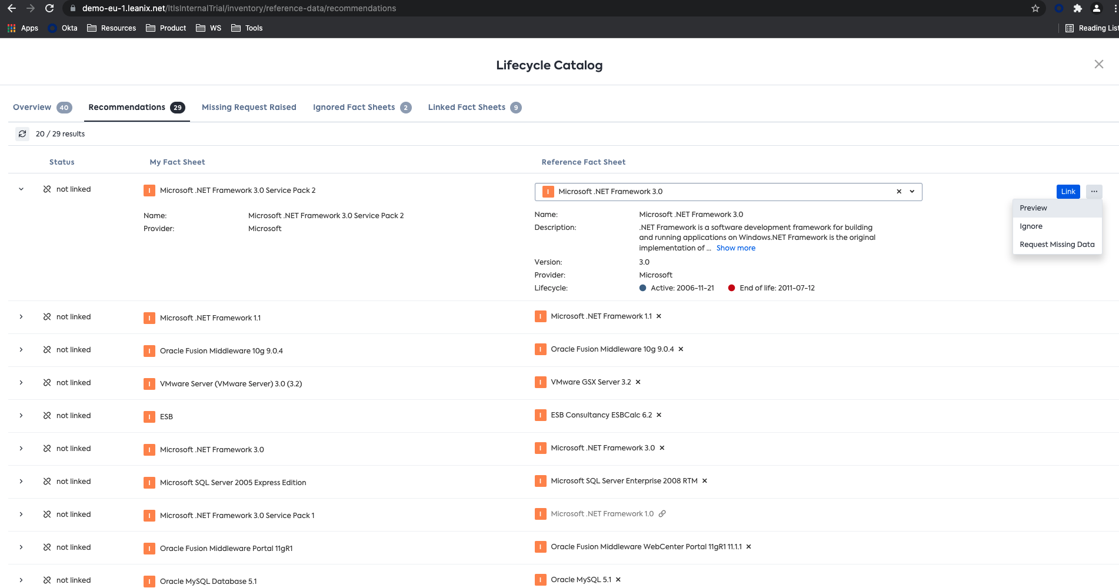This screenshot has width=1119, height=588.
Task: Choose Preview from the options menu
Action: coord(1057,208)
